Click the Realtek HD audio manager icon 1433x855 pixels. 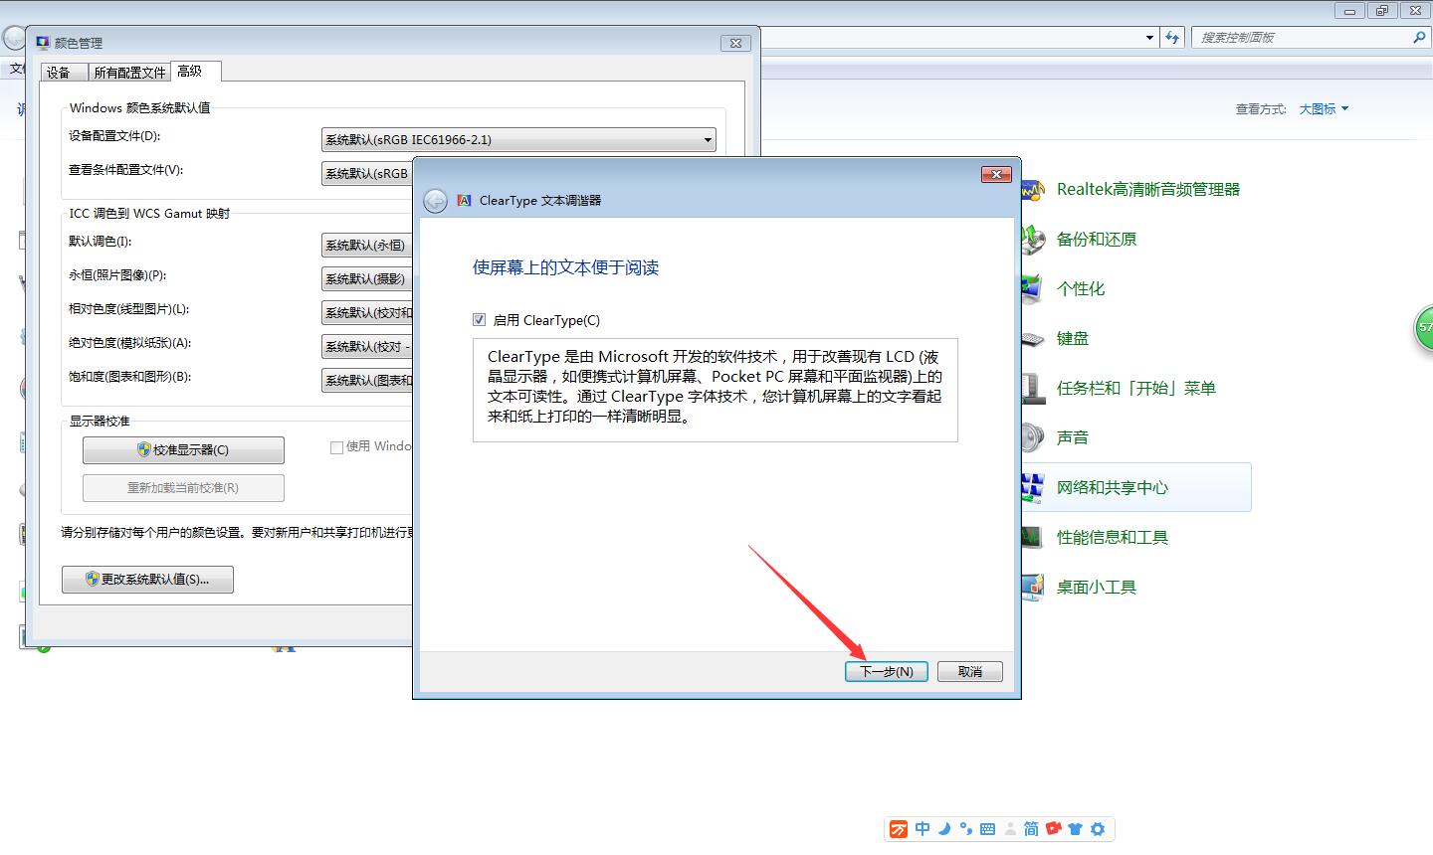[1032, 189]
